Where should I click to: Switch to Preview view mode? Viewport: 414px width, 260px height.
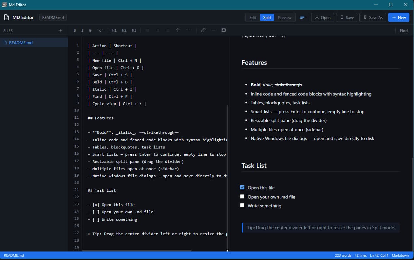285,18
